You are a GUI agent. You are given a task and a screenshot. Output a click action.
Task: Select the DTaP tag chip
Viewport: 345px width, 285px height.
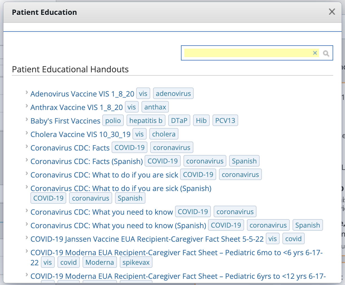point(179,120)
